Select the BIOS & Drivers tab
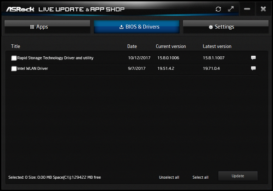The width and height of the screenshot is (273, 191). (x=136, y=27)
